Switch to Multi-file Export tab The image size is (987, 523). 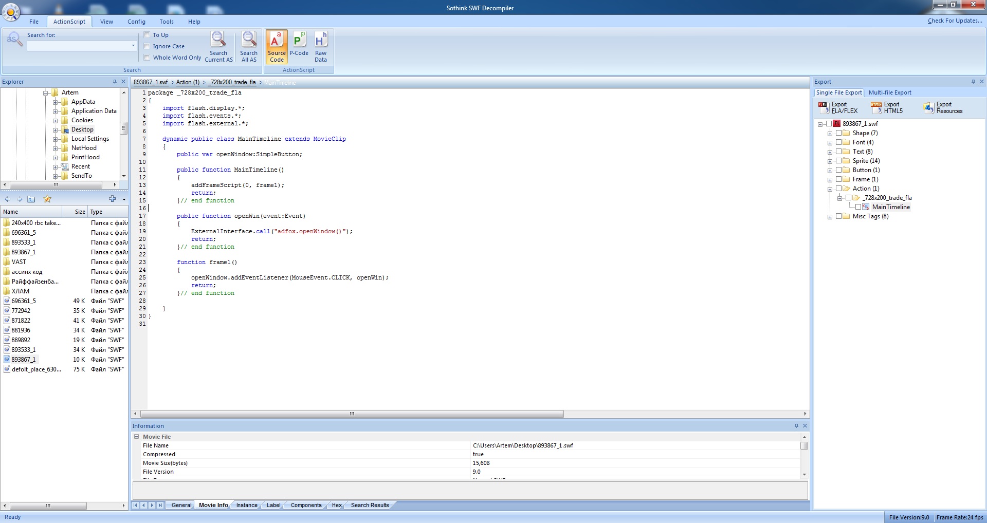pos(890,92)
